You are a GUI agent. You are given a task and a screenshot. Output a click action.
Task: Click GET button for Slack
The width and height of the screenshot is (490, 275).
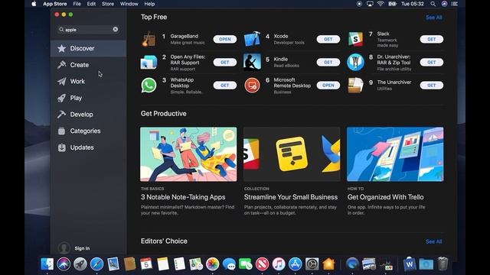(x=432, y=39)
